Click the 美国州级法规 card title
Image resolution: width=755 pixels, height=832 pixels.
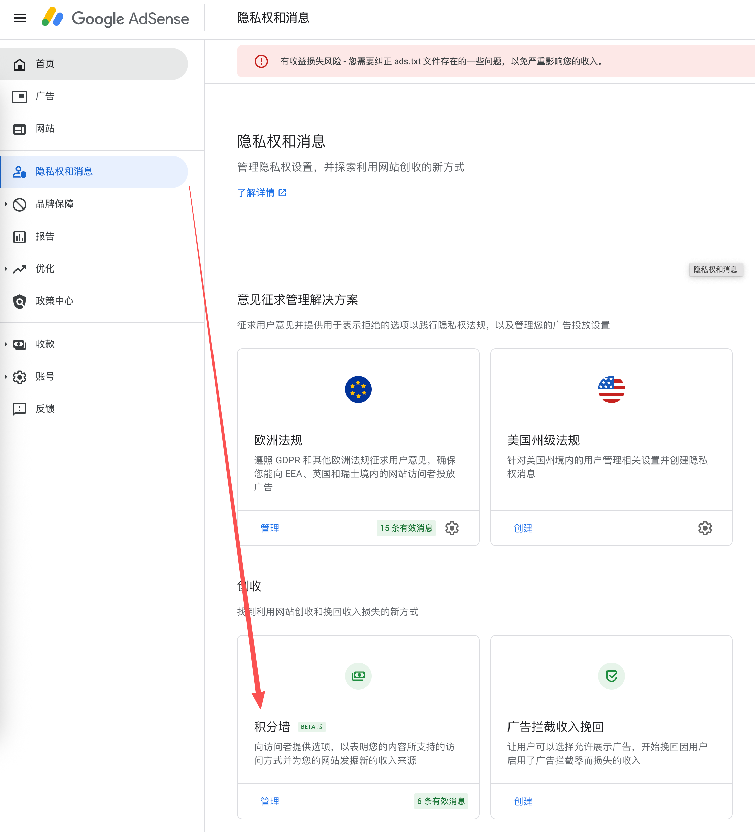point(544,440)
